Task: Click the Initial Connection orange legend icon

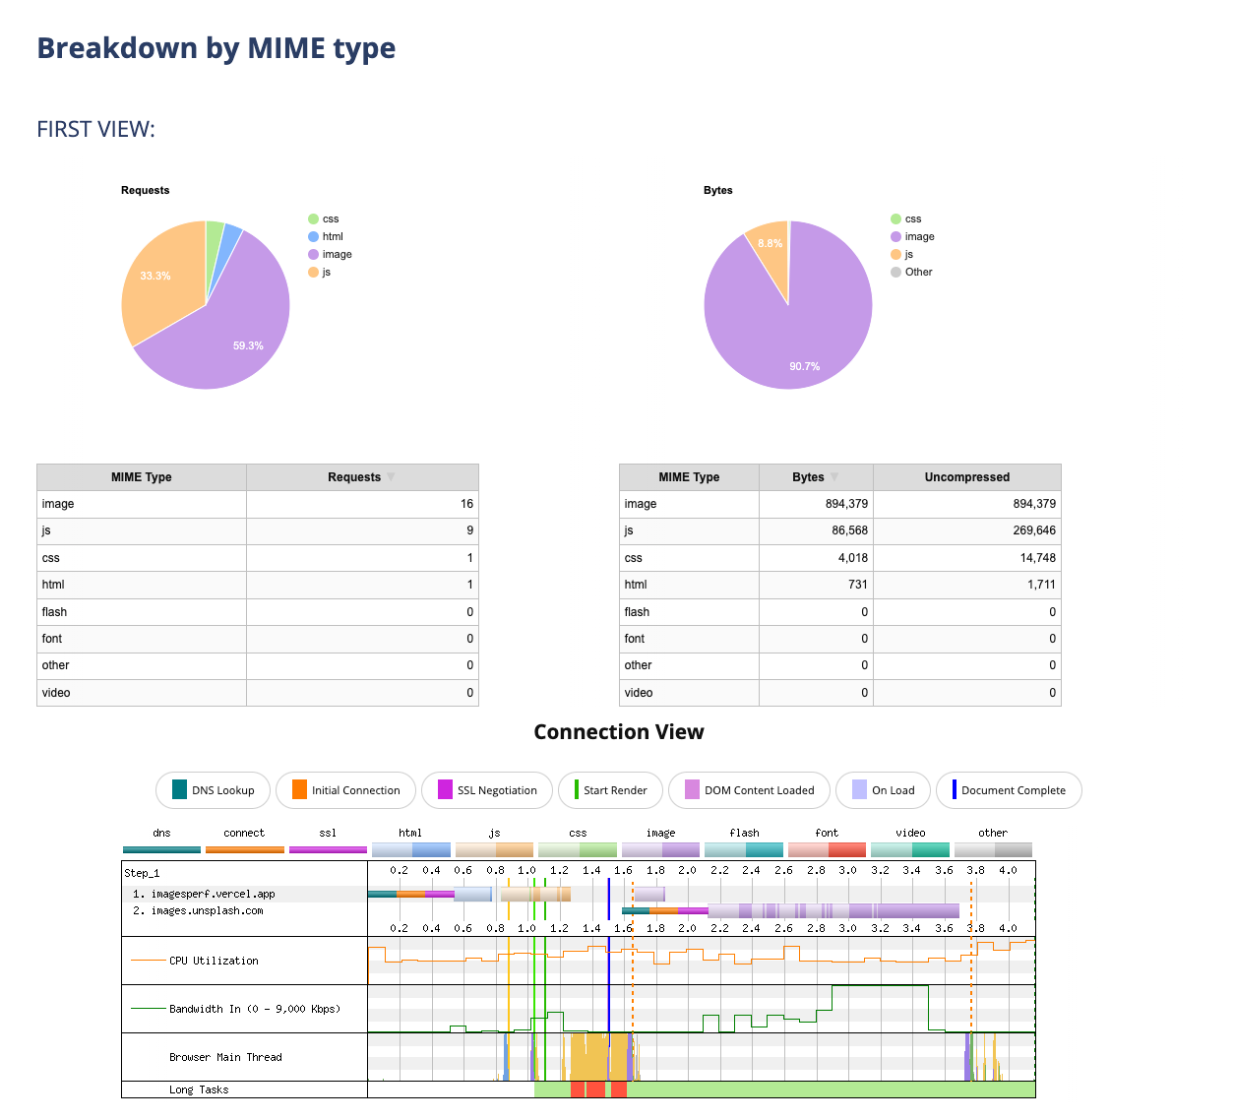Action: pos(299,789)
